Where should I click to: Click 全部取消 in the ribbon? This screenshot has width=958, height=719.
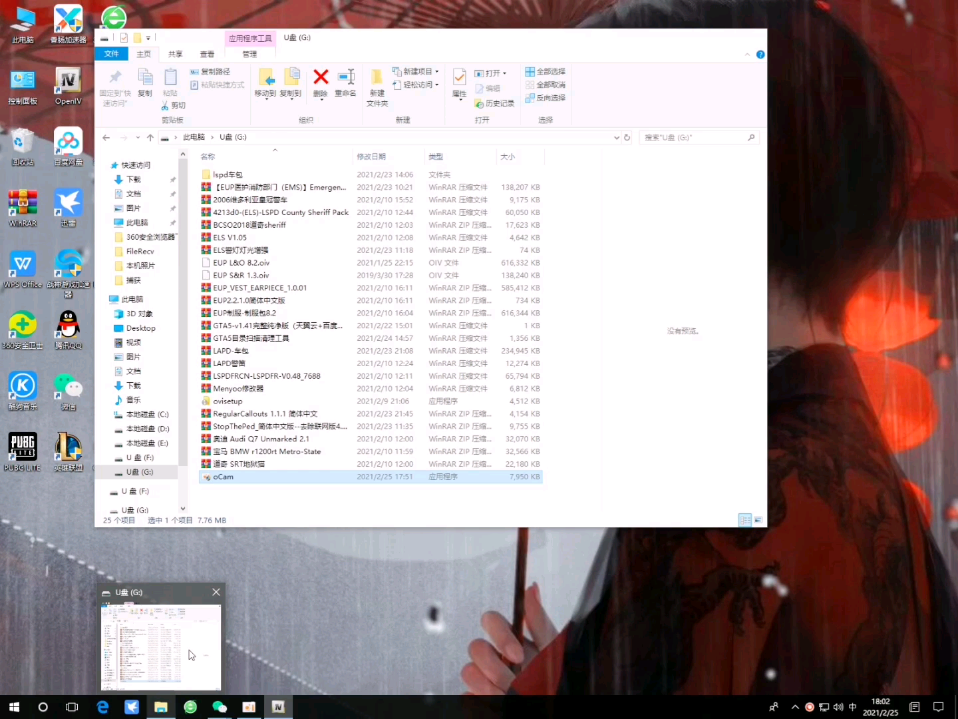[546, 85]
